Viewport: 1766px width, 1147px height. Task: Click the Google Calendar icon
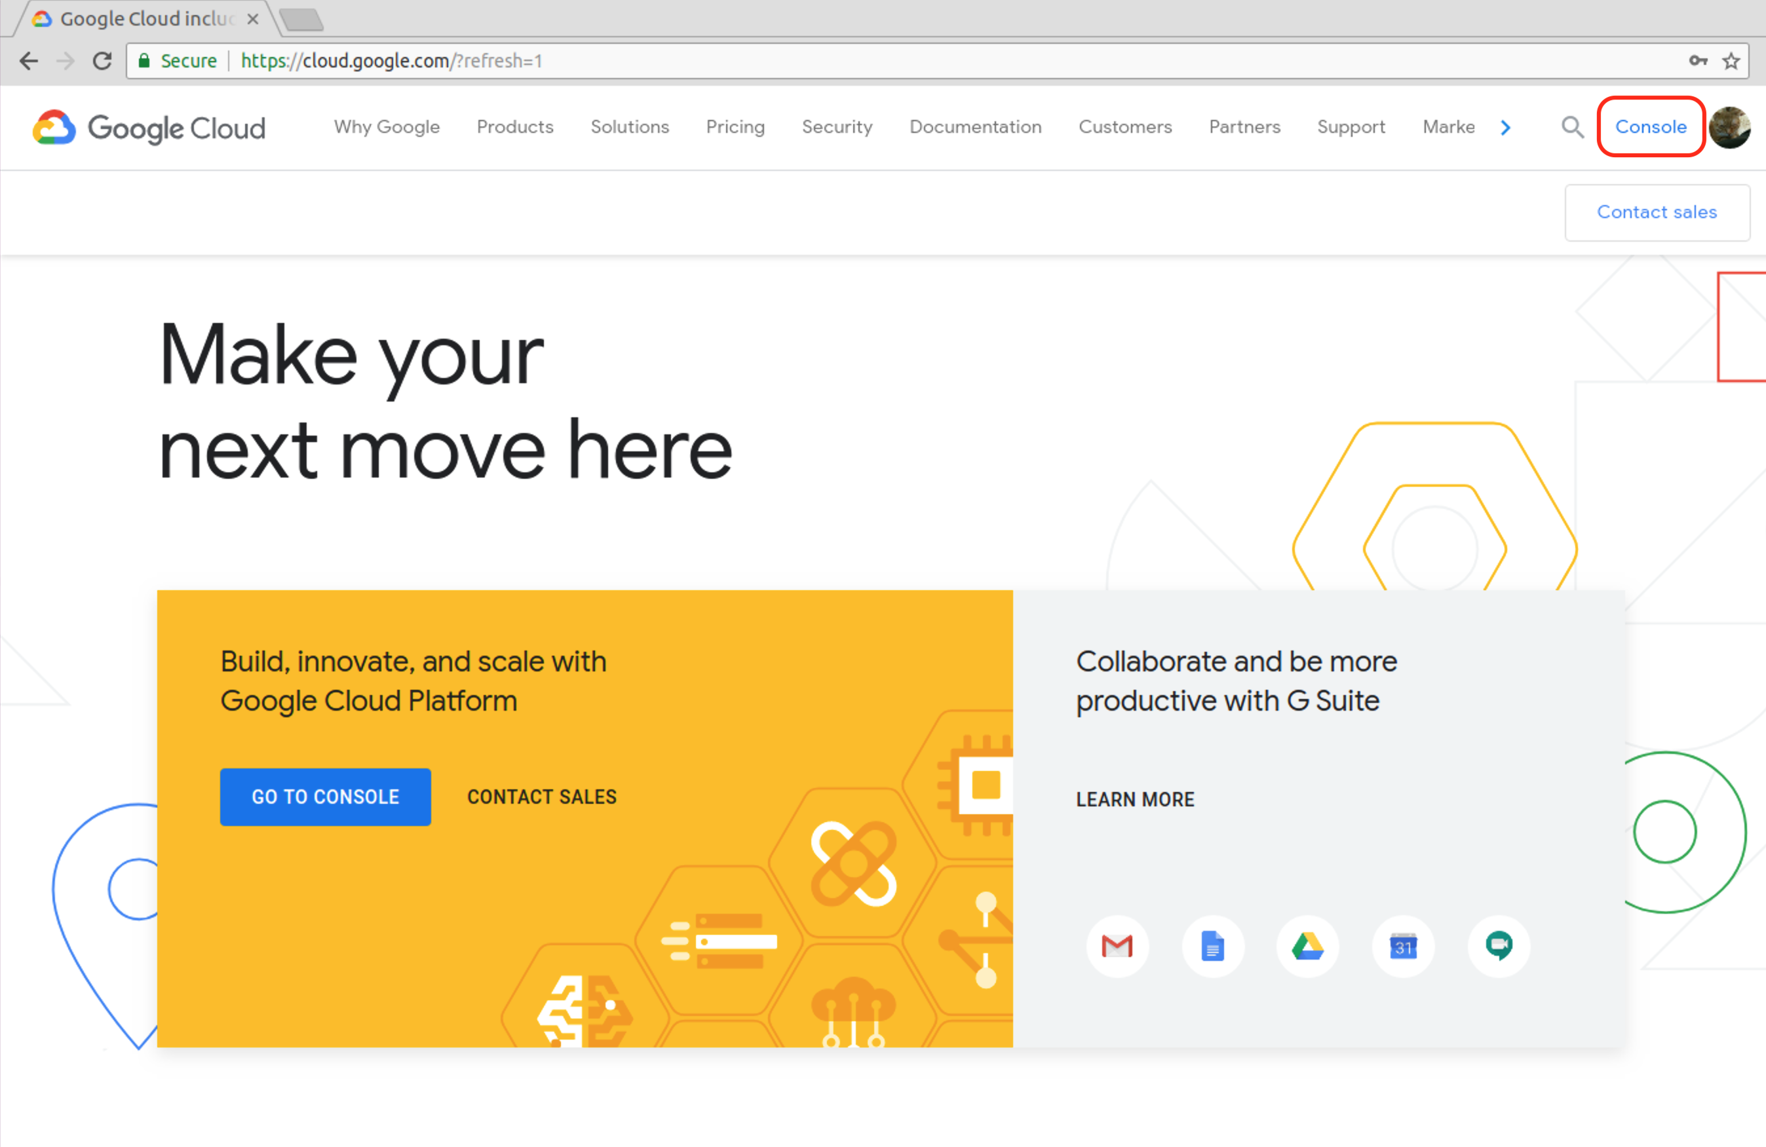click(x=1402, y=946)
